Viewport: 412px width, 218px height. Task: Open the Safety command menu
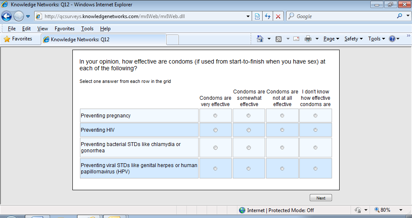(x=354, y=39)
